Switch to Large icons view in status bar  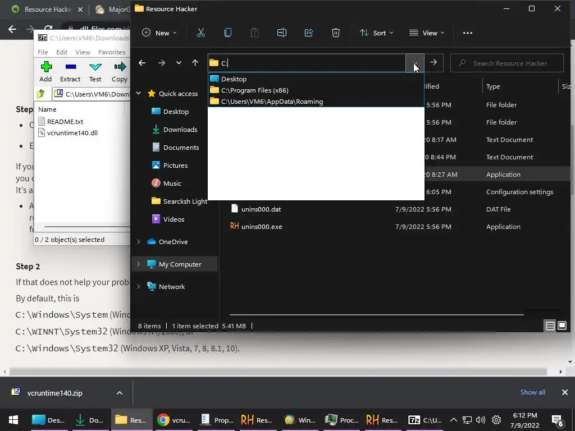[x=562, y=325]
